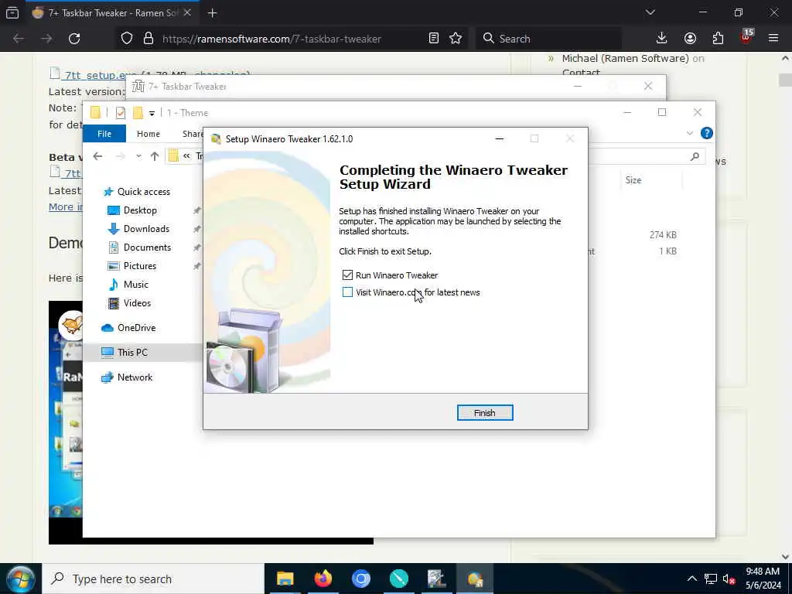792x594 pixels.
Task: Click Michael (Ramen Software) comment link
Action: [625, 59]
